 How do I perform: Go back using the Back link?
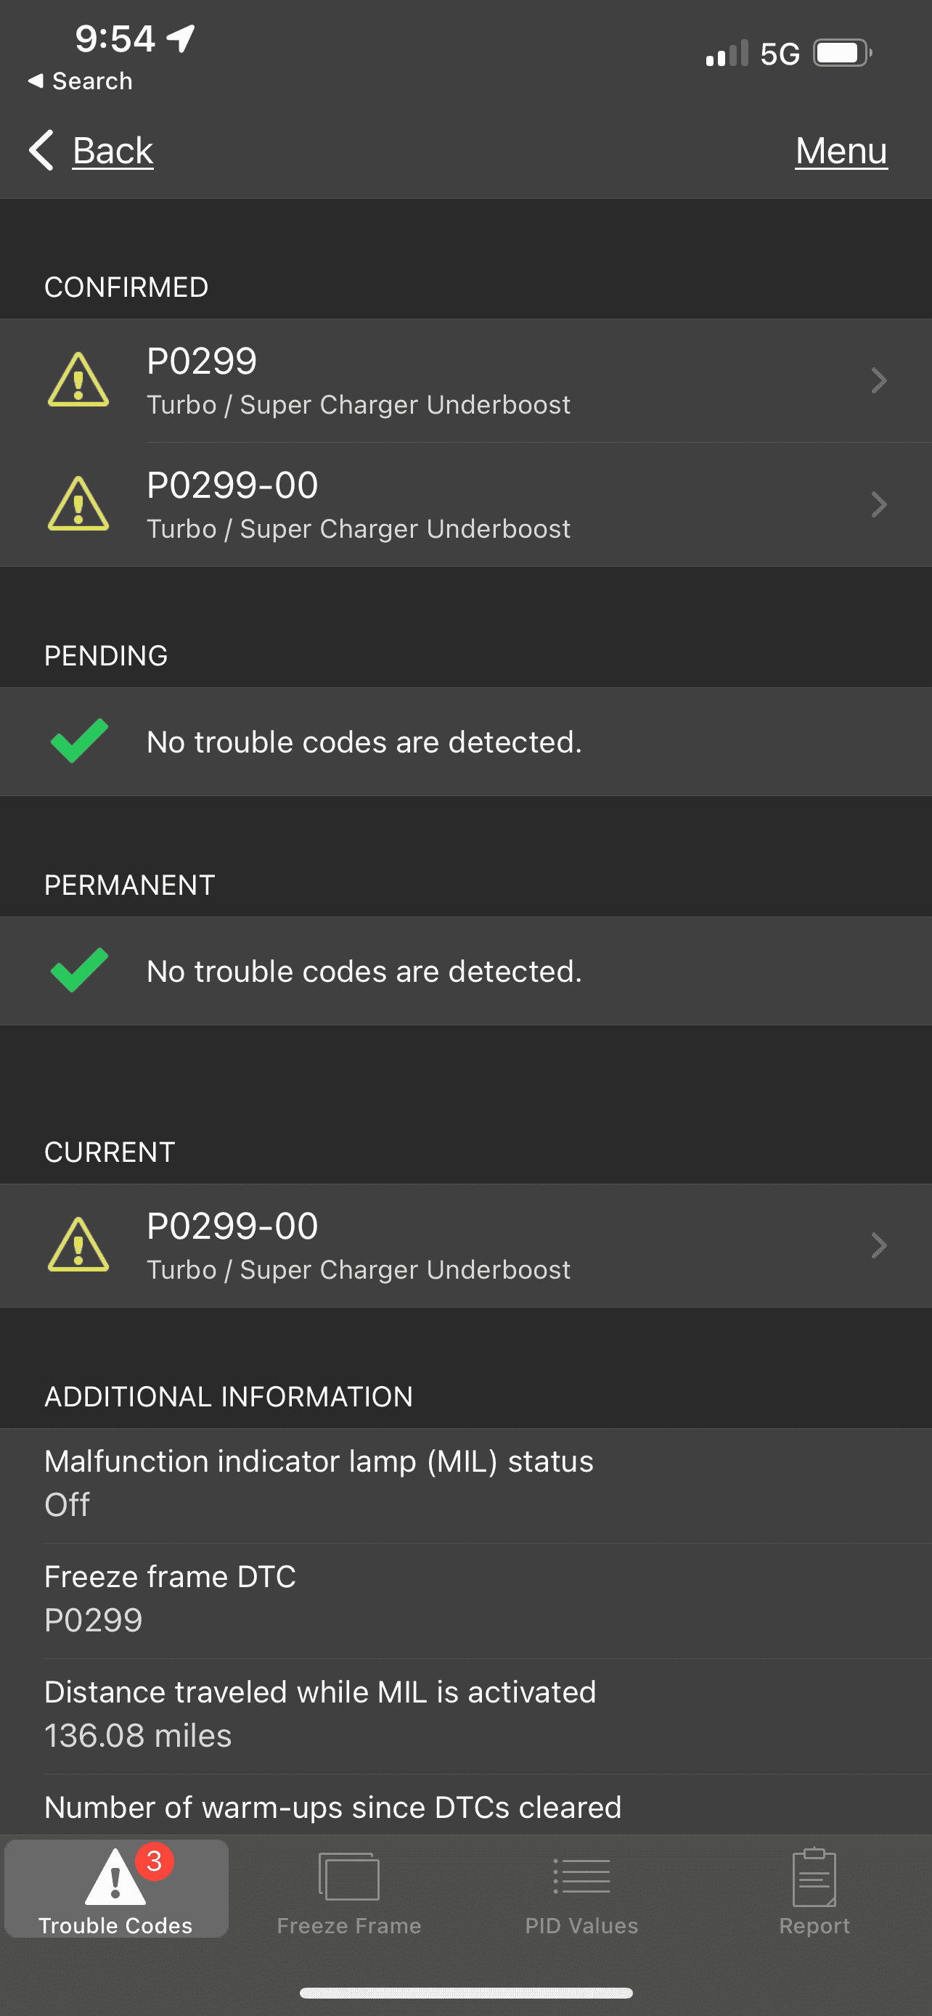[113, 150]
